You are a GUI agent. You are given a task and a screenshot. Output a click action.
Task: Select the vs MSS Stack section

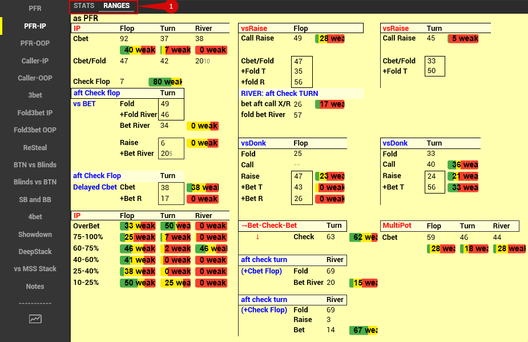pyautogui.click(x=35, y=268)
